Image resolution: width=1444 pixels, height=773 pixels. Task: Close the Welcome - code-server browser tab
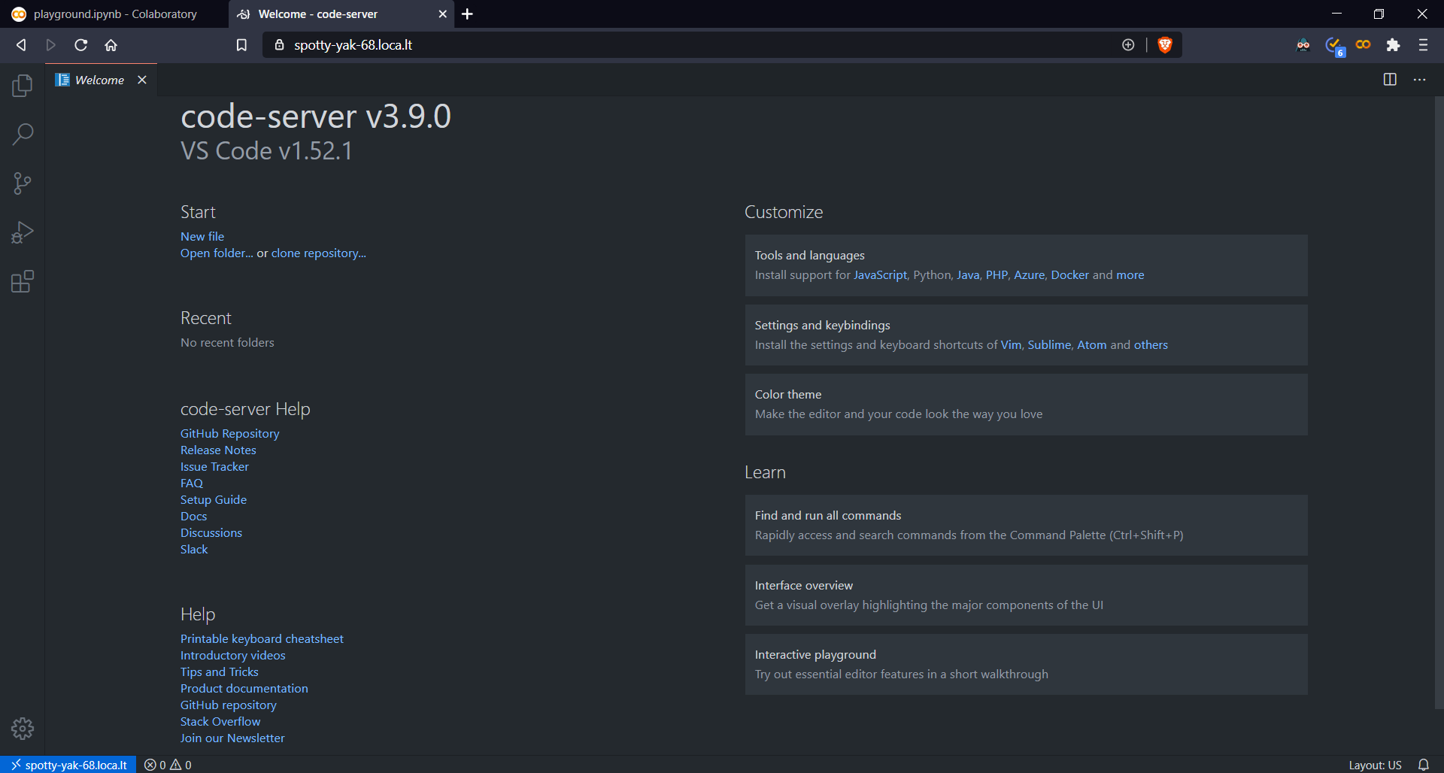pos(442,14)
